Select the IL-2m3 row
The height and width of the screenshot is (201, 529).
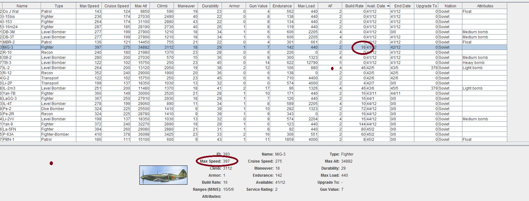tap(253, 88)
